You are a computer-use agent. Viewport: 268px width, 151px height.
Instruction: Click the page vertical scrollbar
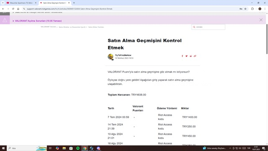(267, 39)
